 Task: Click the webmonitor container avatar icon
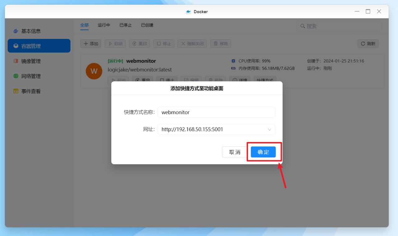(x=94, y=71)
